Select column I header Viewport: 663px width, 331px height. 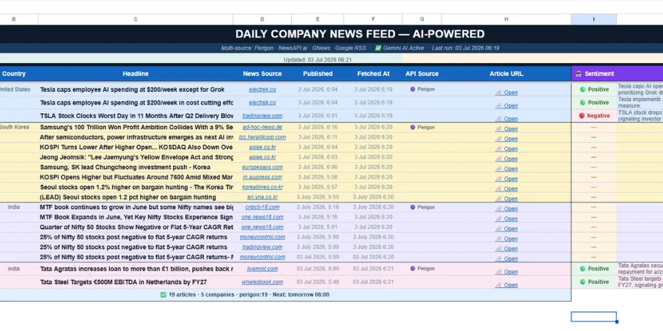pyautogui.click(x=593, y=19)
